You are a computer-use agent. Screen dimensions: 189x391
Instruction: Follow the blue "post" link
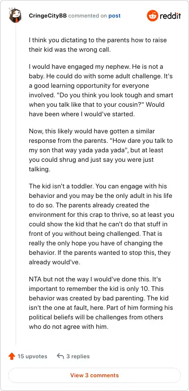[x=114, y=16]
